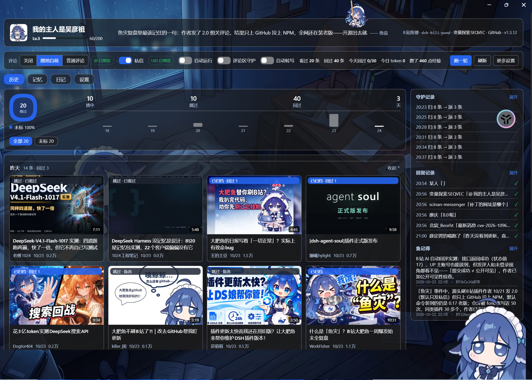Enable the 自动运行 switch
This screenshot has width=532, height=380.
pyautogui.click(x=185, y=60)
